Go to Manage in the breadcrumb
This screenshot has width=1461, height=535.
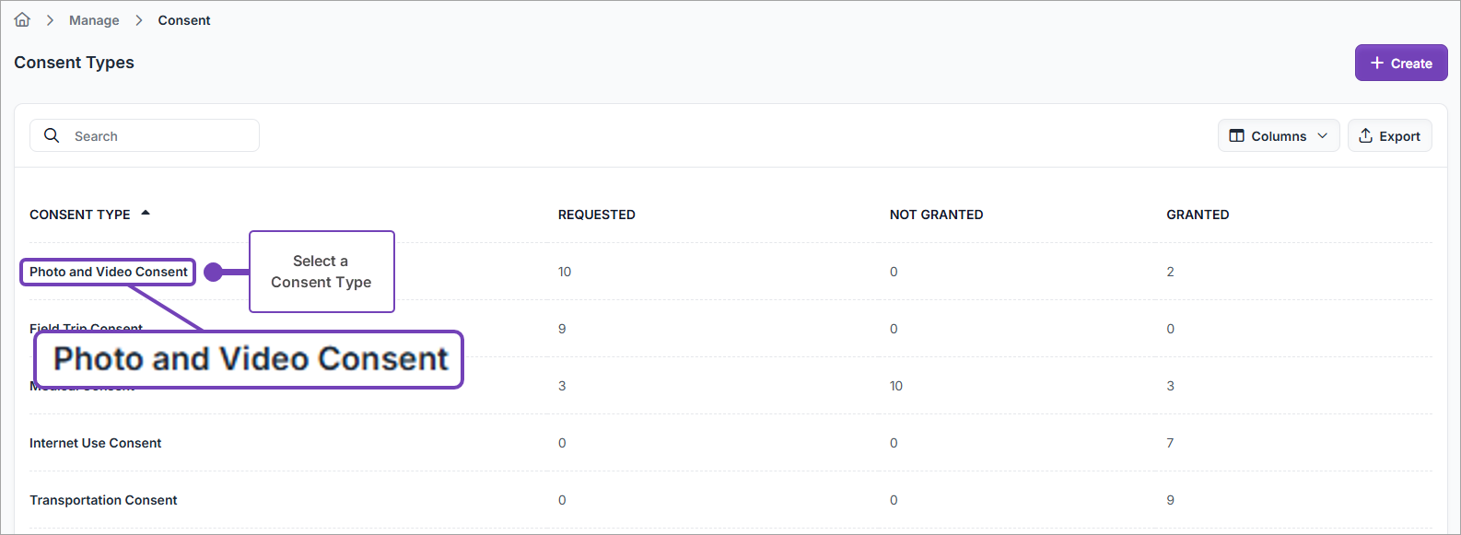[x=94, y=20]
